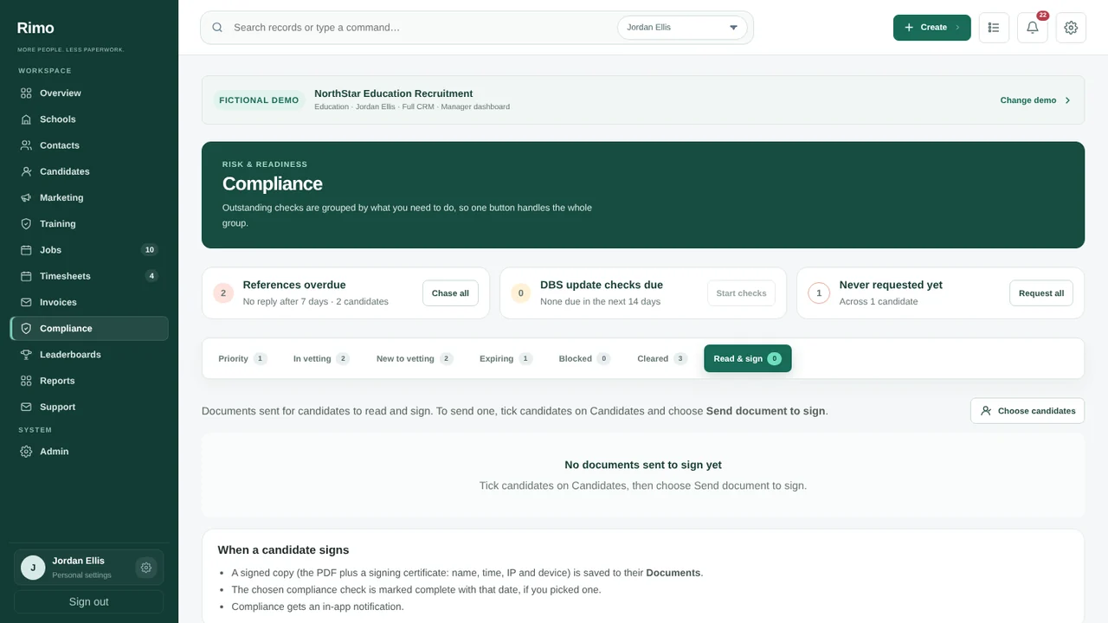1108x623 pixels.
Task: Click the Reports grid icon
Action: click(26, 381)
